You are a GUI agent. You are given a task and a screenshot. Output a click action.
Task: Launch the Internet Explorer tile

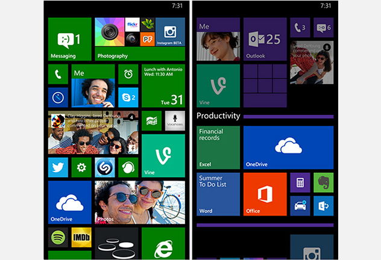(163, 244)
